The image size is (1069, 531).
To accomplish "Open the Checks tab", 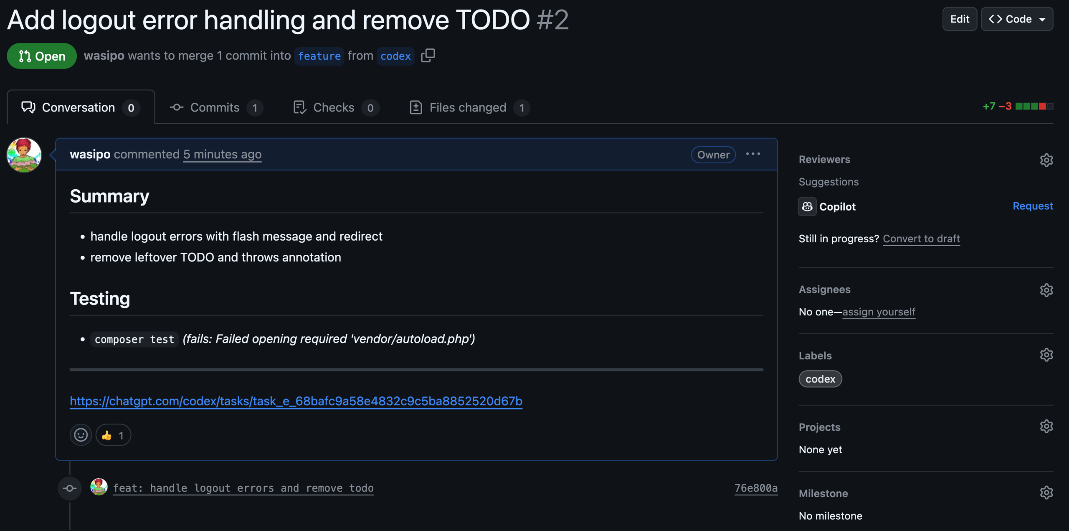I will coord(336,108).
